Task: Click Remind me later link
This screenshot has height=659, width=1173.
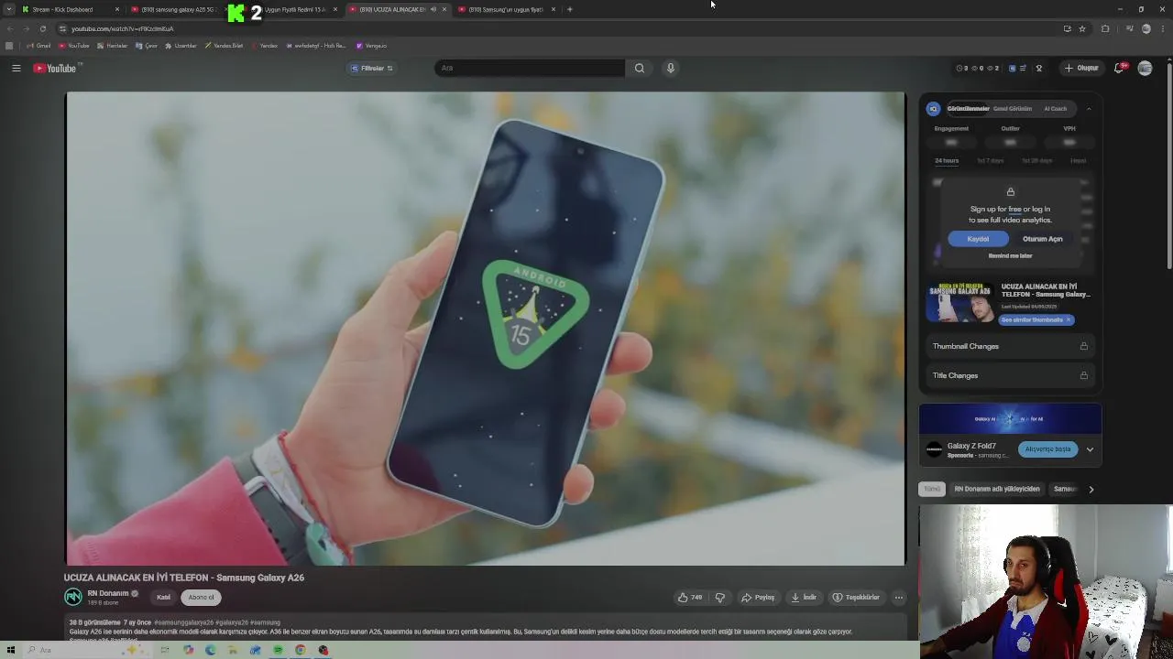Action: coord(1011,256)
